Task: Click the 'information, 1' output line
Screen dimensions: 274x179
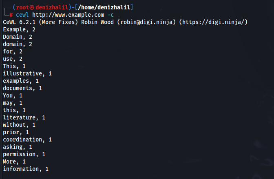Action: [26, 169]
